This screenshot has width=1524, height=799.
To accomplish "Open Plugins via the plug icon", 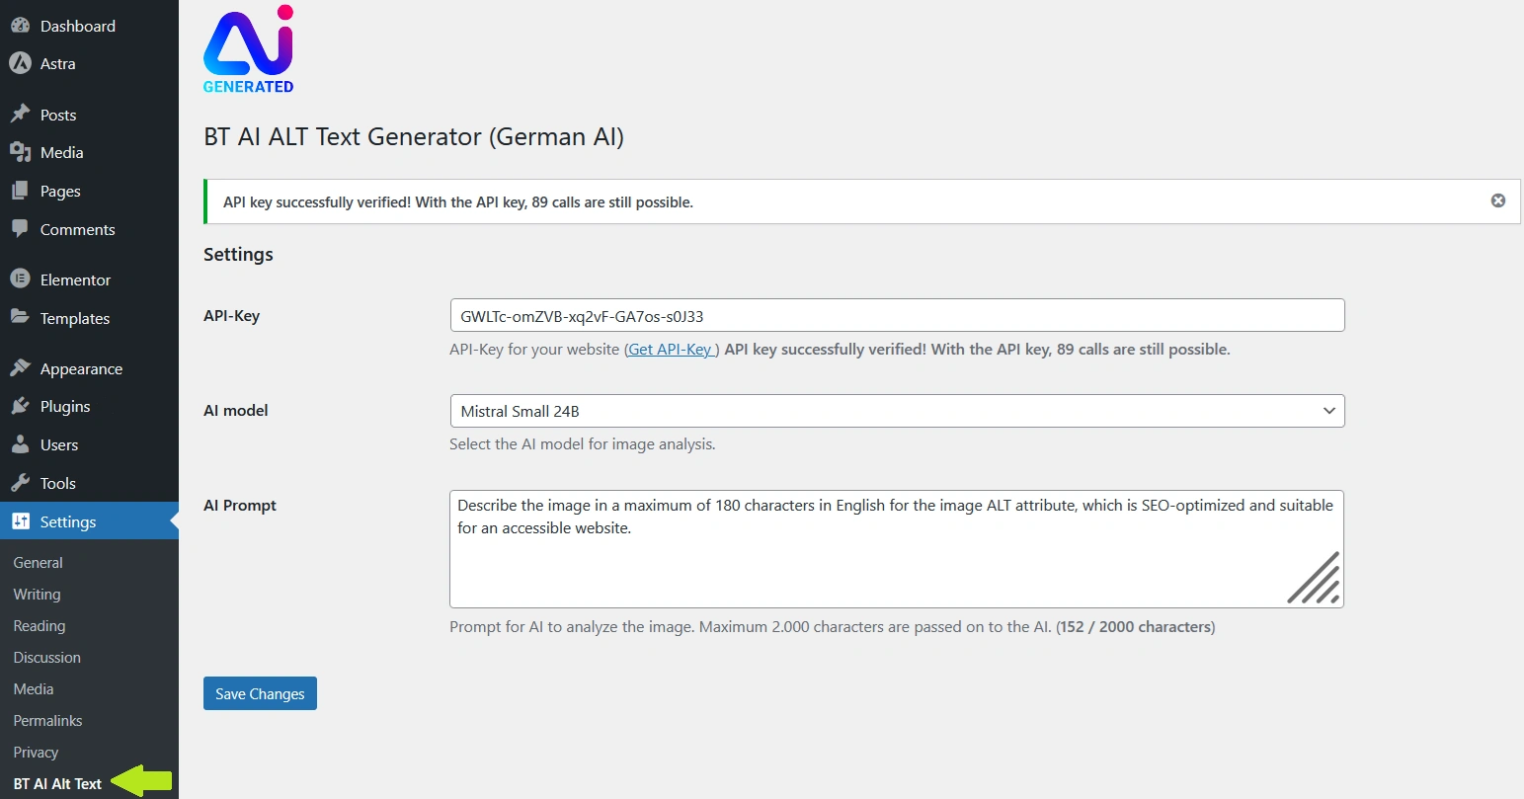I will point(21,406).
